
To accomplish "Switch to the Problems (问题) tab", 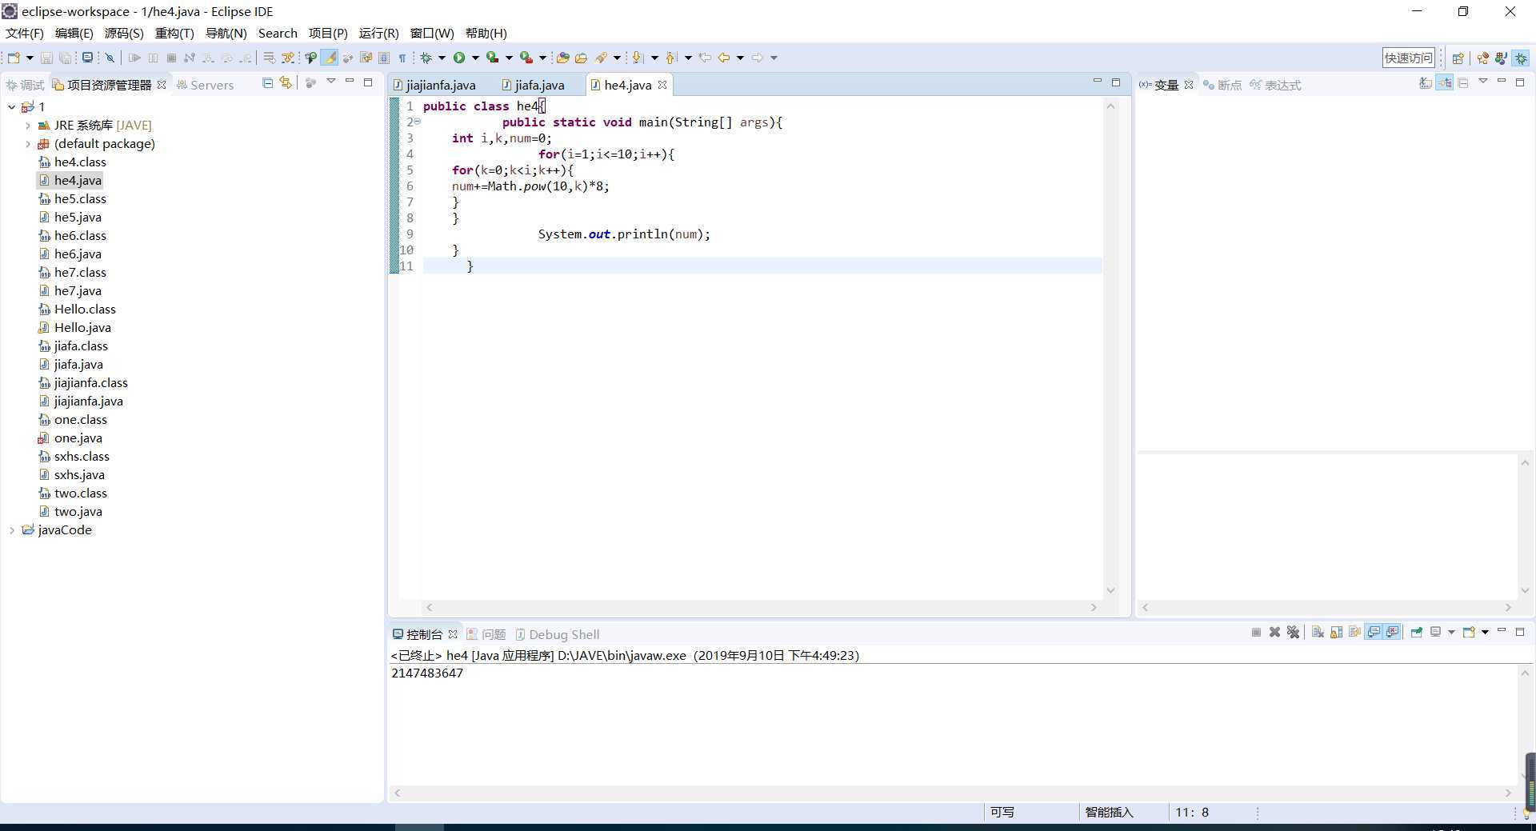I will [486, 634].
